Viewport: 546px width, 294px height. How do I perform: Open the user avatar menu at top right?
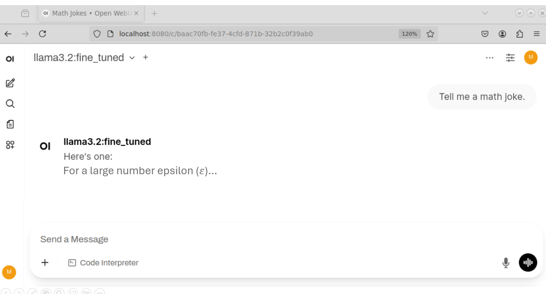[531, 57]
